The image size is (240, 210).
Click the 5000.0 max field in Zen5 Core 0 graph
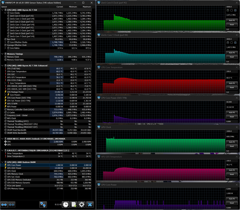232,7
